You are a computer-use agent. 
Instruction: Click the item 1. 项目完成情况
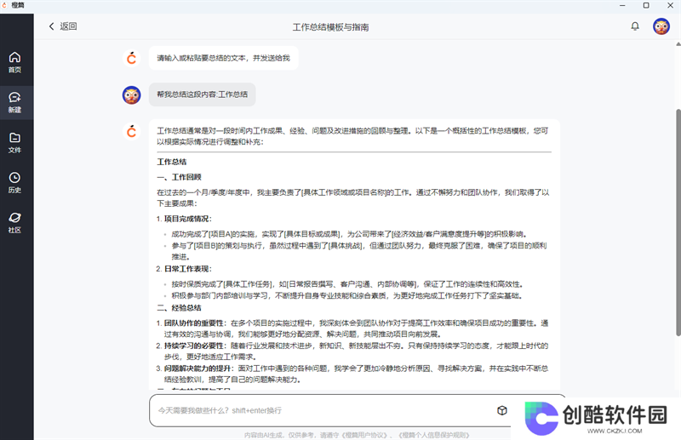[184, 219]
